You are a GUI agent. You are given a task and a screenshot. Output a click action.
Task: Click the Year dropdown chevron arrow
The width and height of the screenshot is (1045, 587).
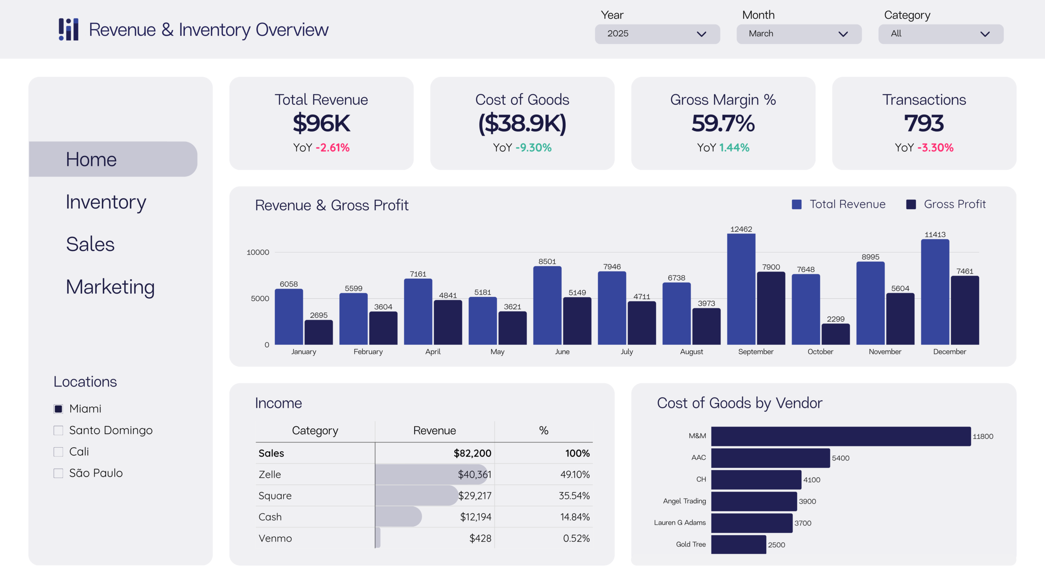click(x=701, y=34)
